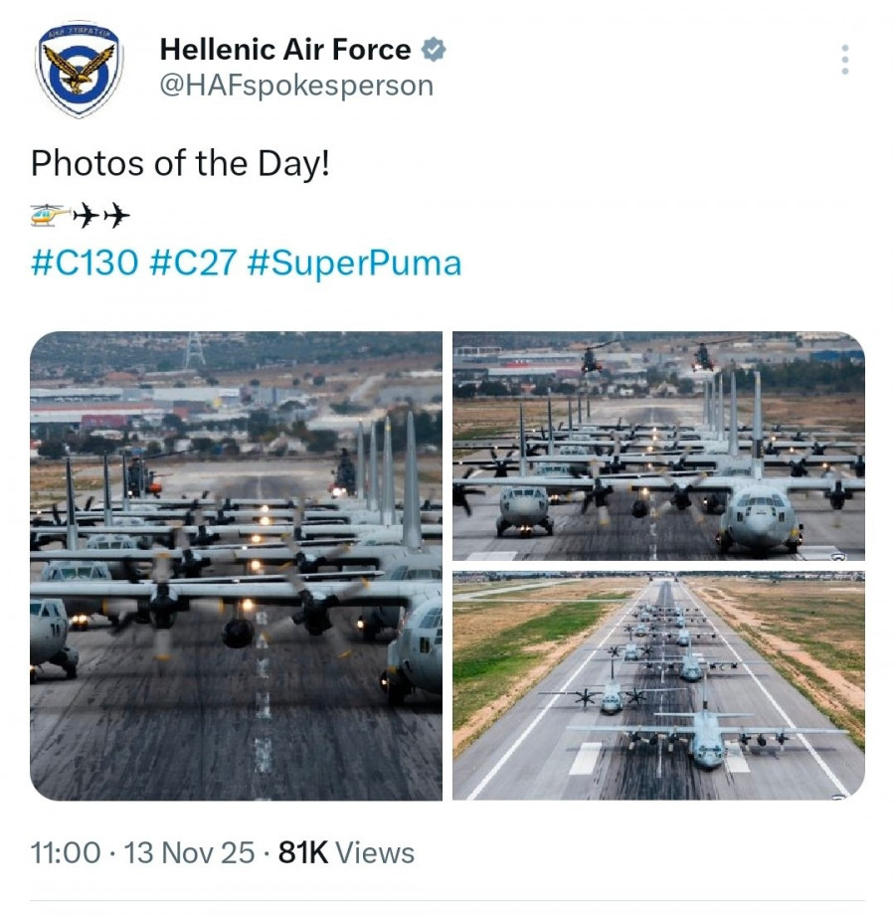The image size is (895, 917).
Task: Click the second airplane emoji
Action: (117, 215)
